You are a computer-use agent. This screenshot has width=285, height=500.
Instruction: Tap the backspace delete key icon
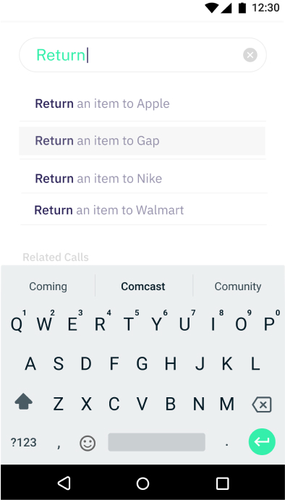(x=262, y=404)
